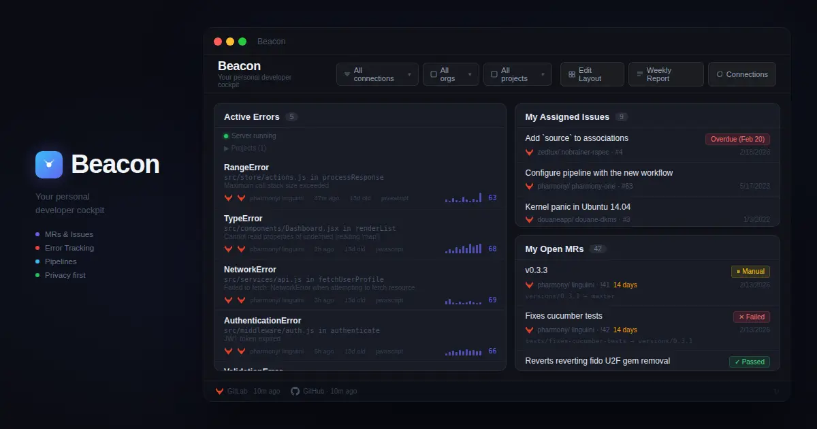The width and height of the screenshot is (817, 429).
Task: Click src/services/api.js in fetchUserProfile path
Action: [x=304, y=279]
